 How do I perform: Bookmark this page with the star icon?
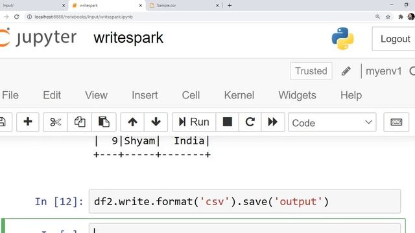coord(388,17)
